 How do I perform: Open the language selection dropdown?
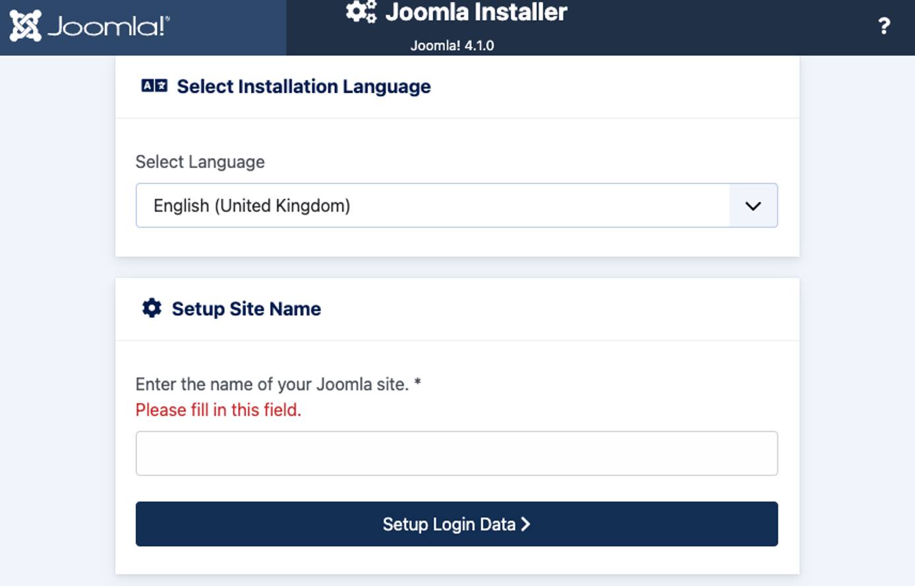[457, 205]
